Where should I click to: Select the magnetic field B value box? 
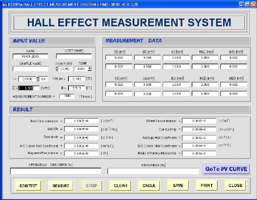click(77, 88)
